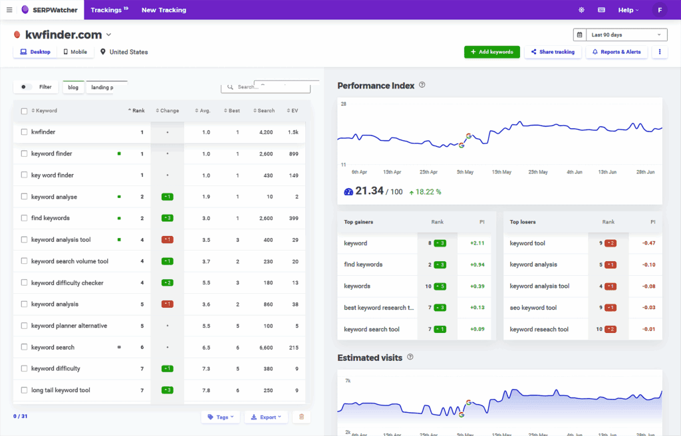Click Google update marker on Performance chart
This screenshot has width=681, height=436.
[x=468, y=136]
